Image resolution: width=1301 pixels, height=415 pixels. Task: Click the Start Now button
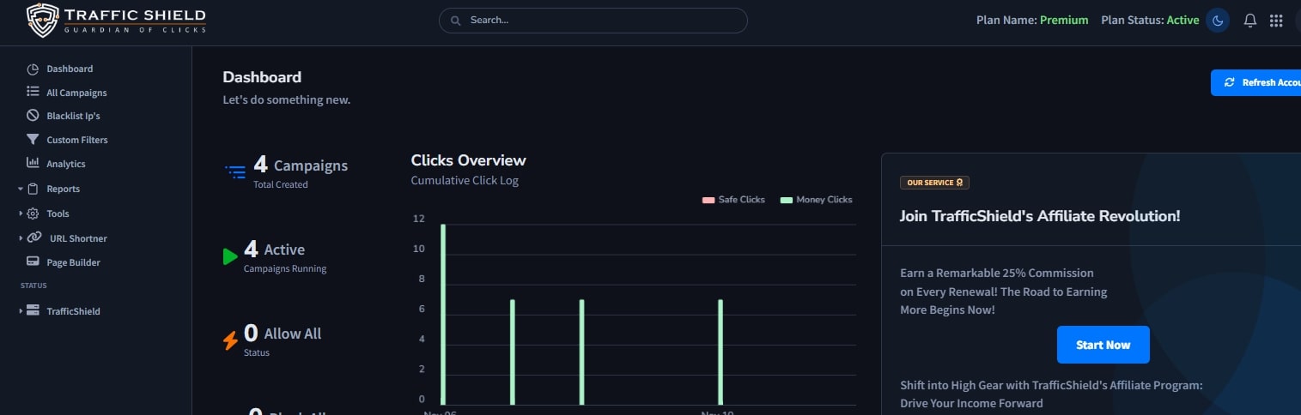click(1103, 345)
